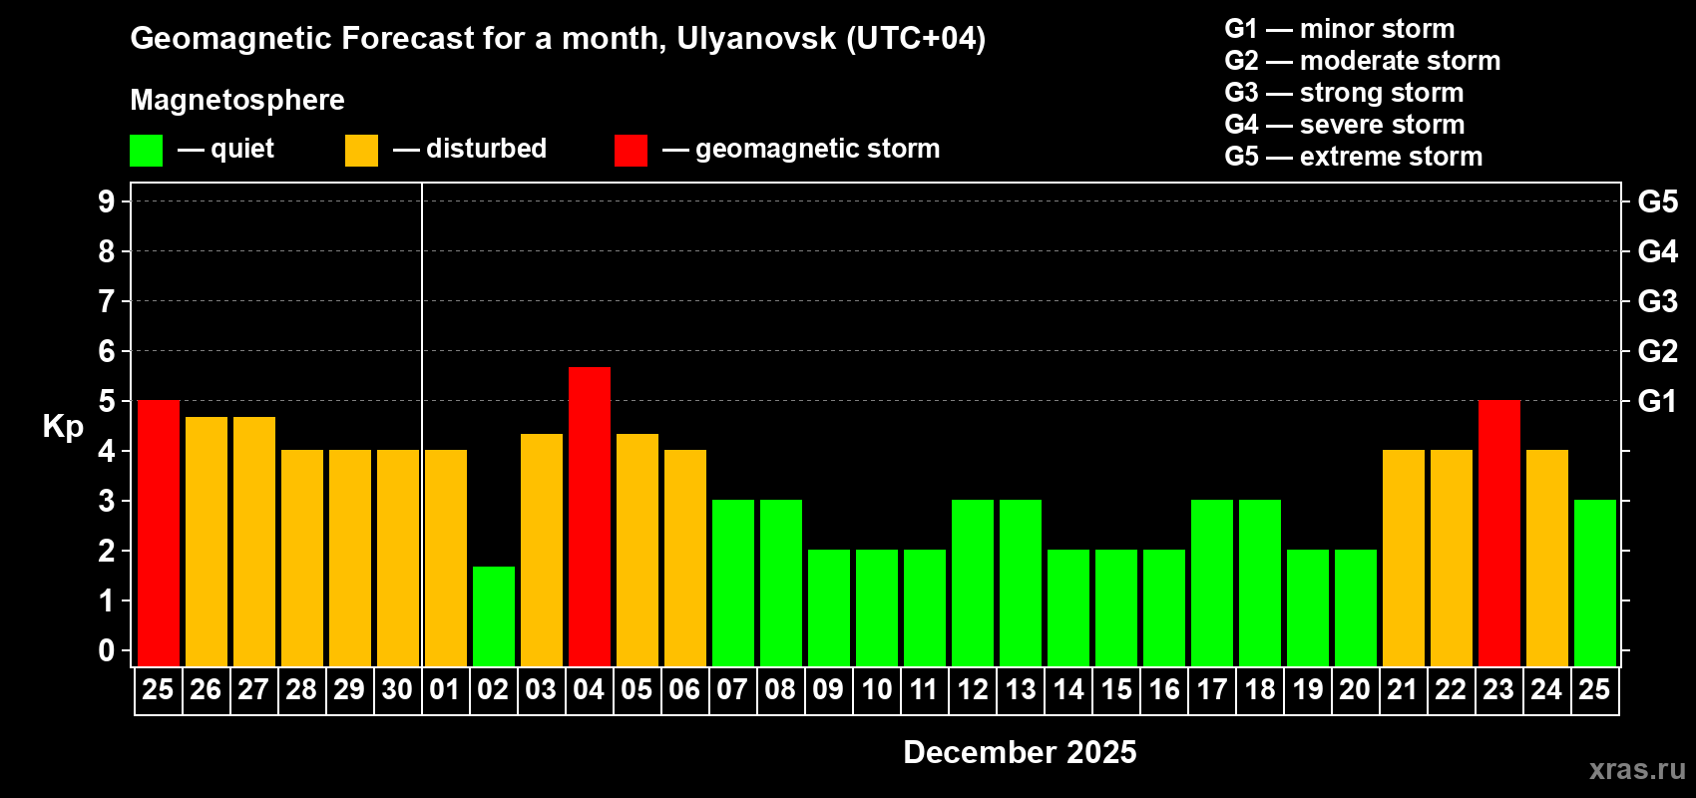The width and height of the screenshot is (1696, 798).
Task: Click the red geomagnetic storm legend swatch
Action: point(631,151)
